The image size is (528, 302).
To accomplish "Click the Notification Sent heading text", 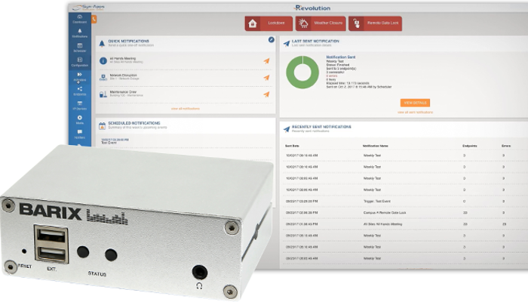I will pos(341,57).
